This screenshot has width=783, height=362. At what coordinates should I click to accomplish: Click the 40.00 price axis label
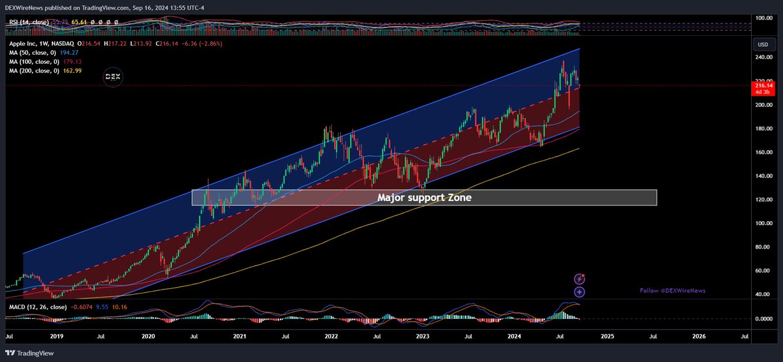(763, 294)
